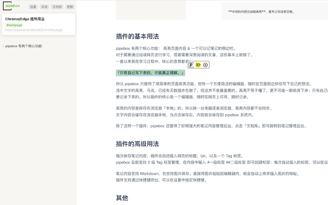Expand the 'pipebox 有两个核心功能' note arrow
328x205 pixels.
click(4, 46)
